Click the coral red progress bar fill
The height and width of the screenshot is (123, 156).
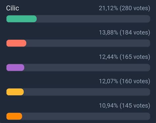point(16,43)
